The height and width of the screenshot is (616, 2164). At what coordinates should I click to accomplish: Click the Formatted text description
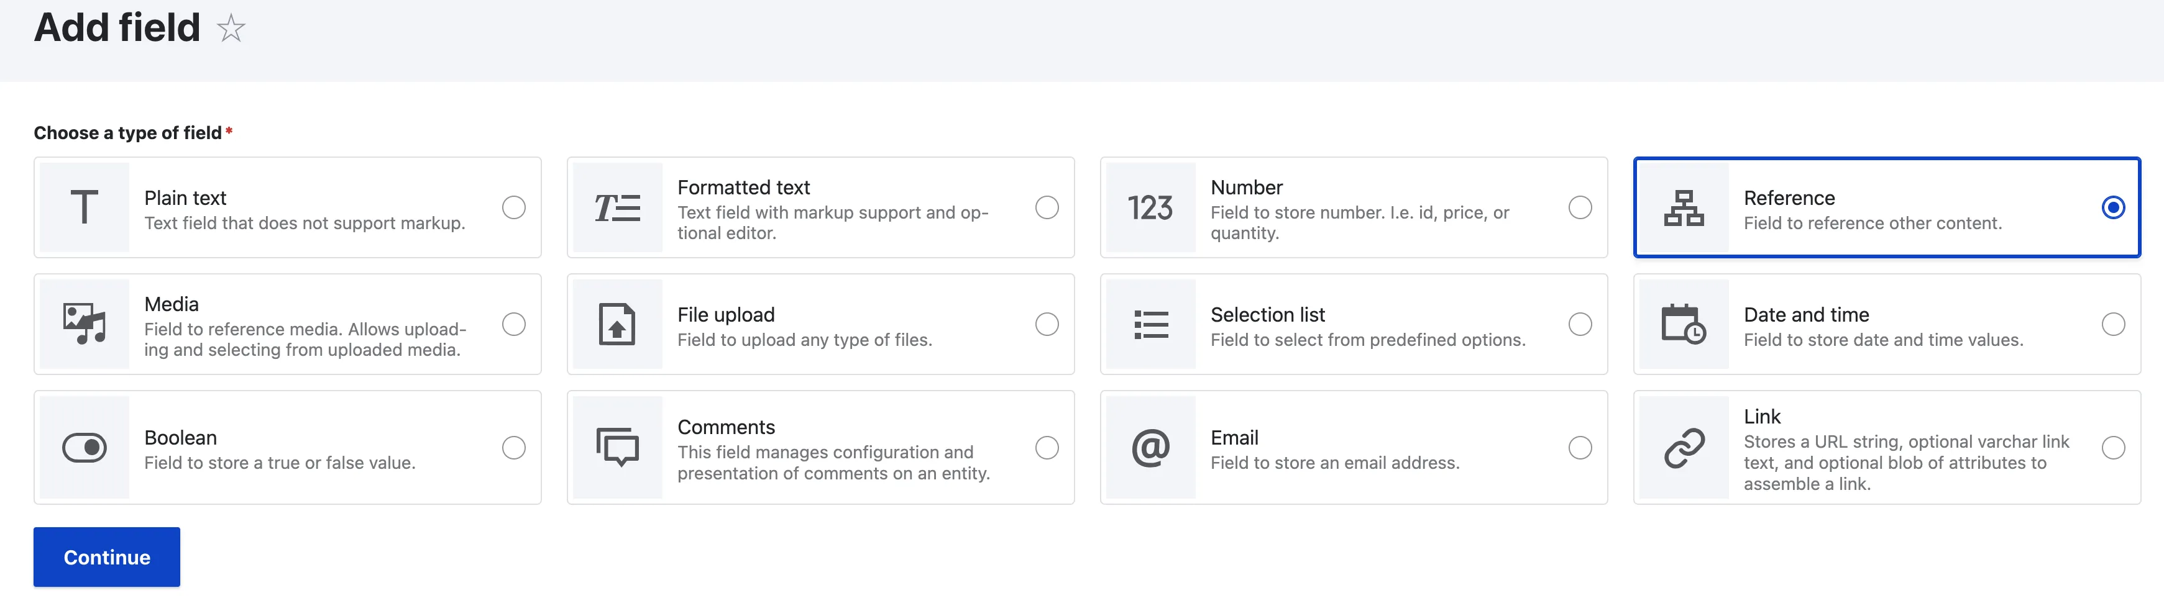(x=832, y=222)
